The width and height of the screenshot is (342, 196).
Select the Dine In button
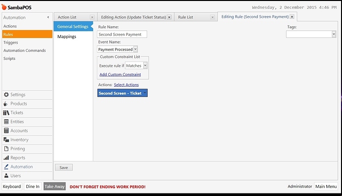coord(33,187)
